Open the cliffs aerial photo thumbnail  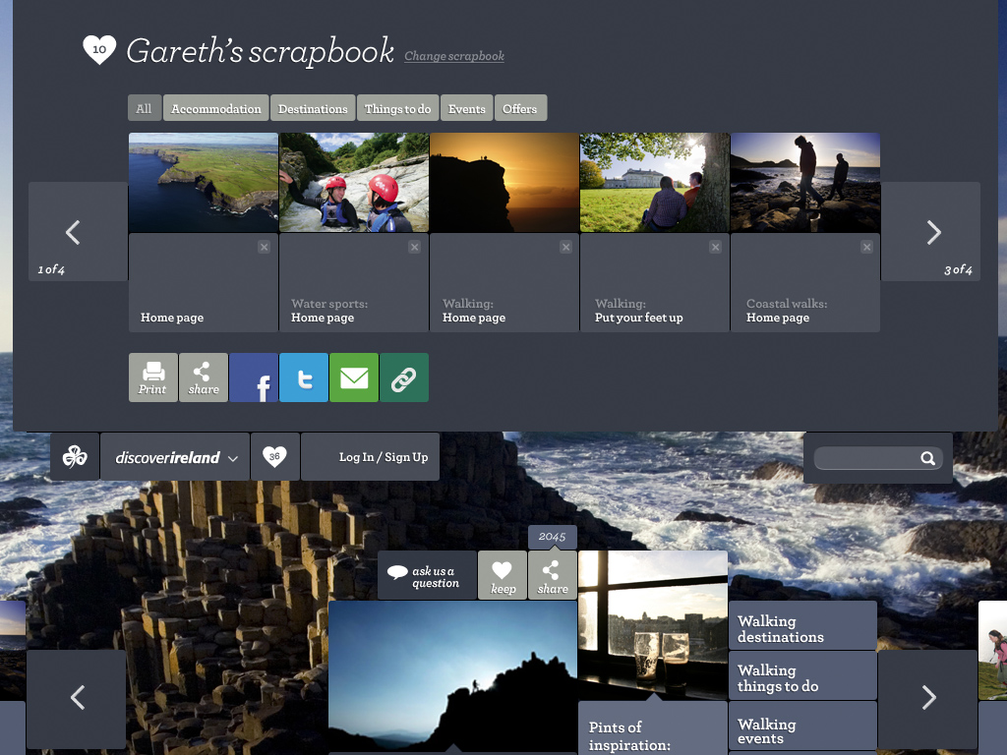(204, 182)
